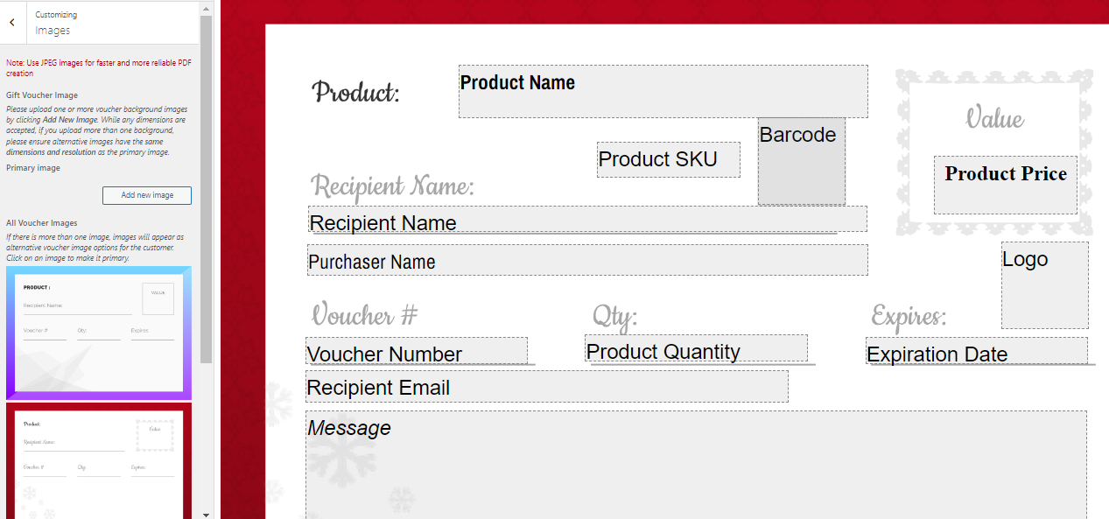Select the Recipient Email field box

coord(547,386)
